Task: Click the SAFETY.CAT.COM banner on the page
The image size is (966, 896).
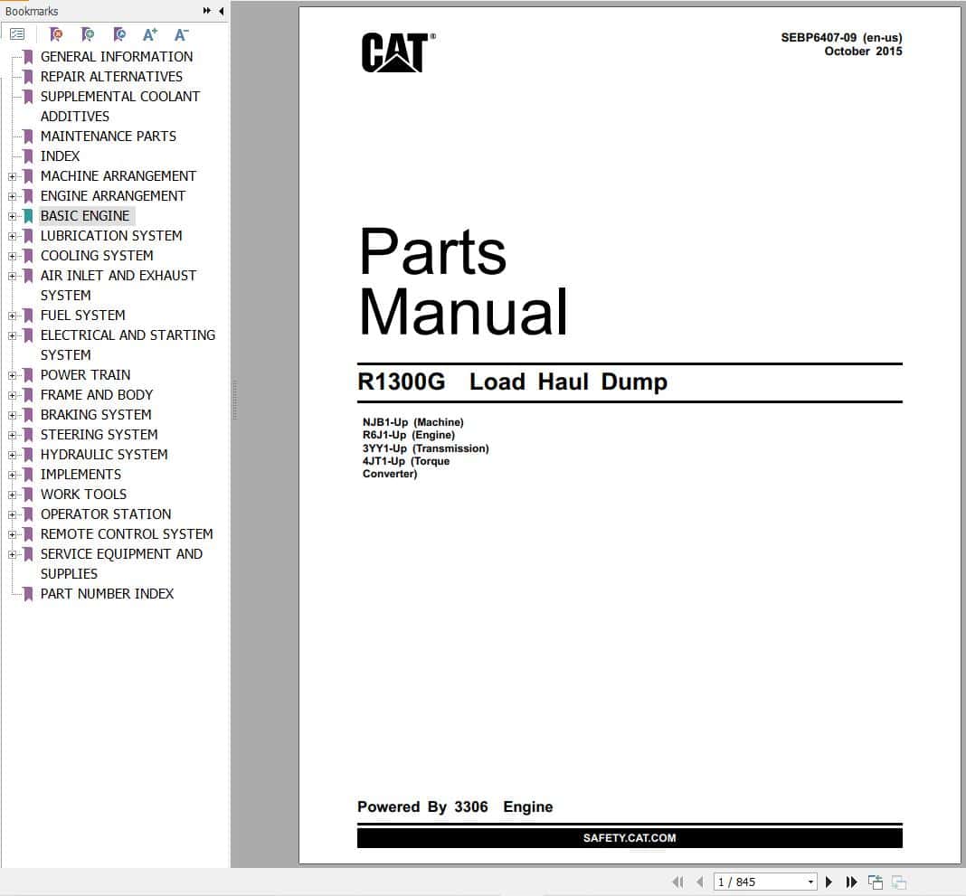Action: click(x=630, y=838)
